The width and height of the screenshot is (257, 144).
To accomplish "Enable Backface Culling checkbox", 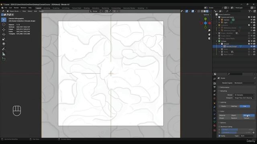I will coord(220,127).
